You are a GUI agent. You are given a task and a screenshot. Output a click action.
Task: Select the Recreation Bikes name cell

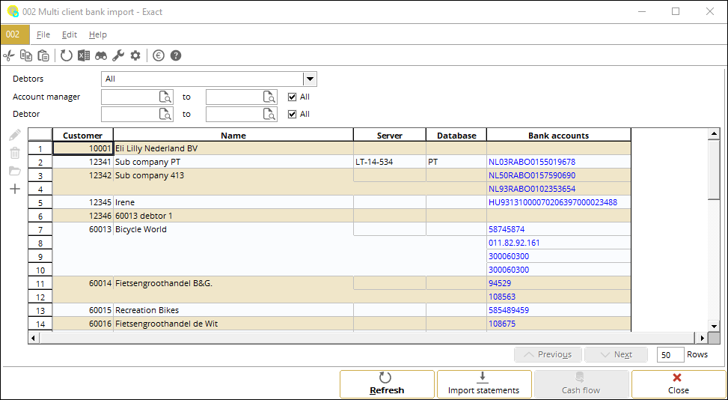pyautogui.click(x=233, y=310)
